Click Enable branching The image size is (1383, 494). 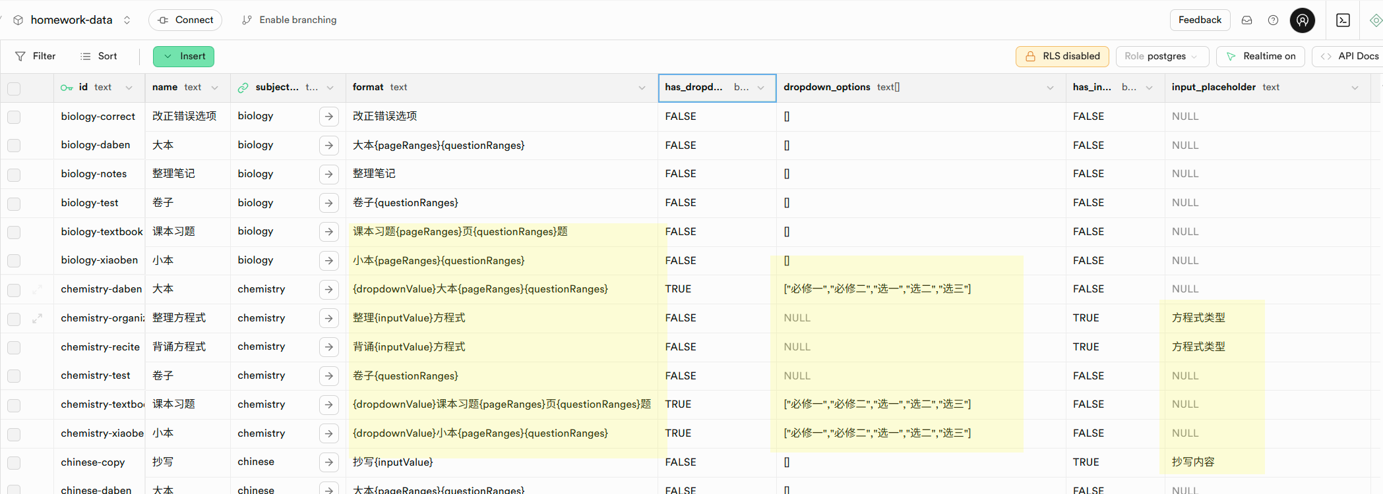coord(289,20)
